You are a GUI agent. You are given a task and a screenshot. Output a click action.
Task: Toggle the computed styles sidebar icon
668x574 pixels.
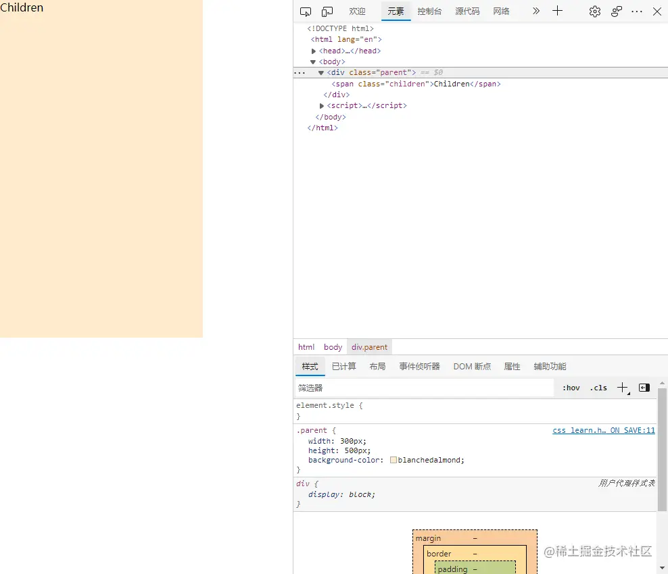[644, 388]
